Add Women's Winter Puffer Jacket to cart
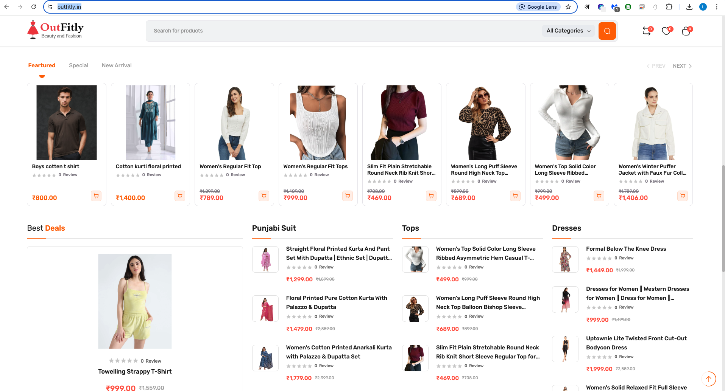The height and width of the screenshot is (391, 725). click(683, 196)
